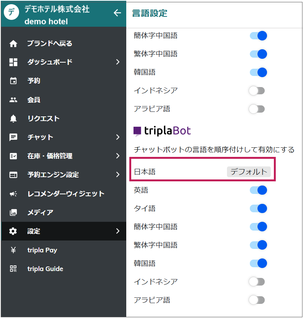The height and width of the screenshot is (318, 304).
Task: Expand the 設定 submenu chevron
Action: point(118,231)
